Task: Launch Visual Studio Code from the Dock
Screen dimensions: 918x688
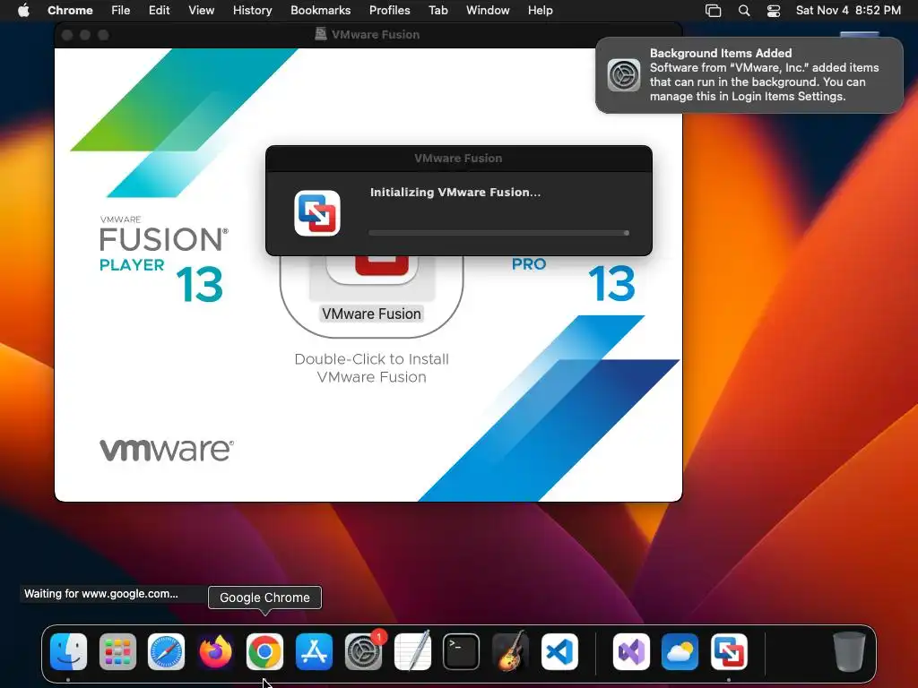Action: pos(559,651)
